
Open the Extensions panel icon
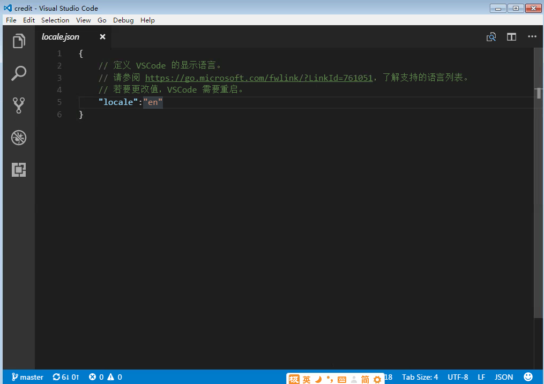click(x=19, y=170)
